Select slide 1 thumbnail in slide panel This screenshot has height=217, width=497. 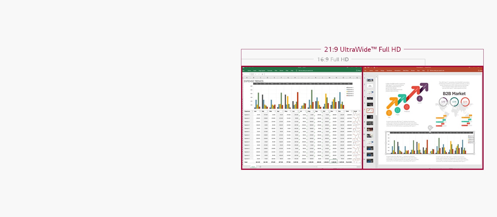click(x=370, y=80)
